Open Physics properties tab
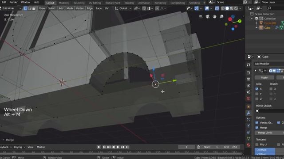Image resolution: width=284 pixels, height=159 pixels. (x=248, y=126)
